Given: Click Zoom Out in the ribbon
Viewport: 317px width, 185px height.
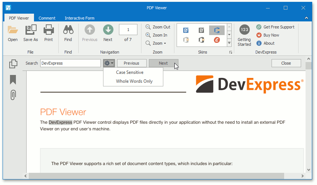Looking at the screenshot, I should pos(158,27).
